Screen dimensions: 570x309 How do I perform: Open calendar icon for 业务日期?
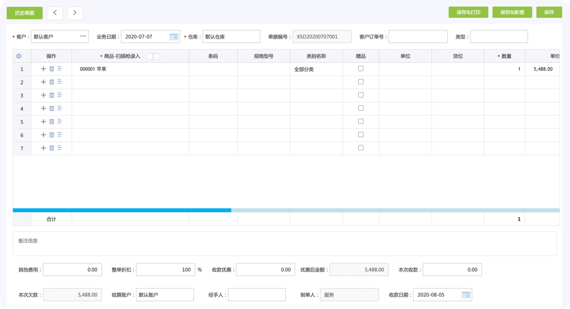click(x=173, y=37)
